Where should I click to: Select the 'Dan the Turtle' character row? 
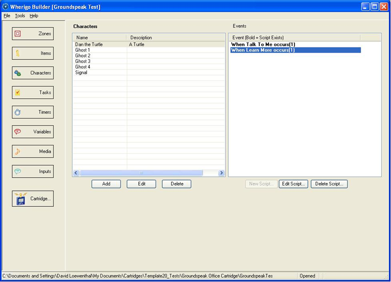pyautogui.click(x=149, y=45)
